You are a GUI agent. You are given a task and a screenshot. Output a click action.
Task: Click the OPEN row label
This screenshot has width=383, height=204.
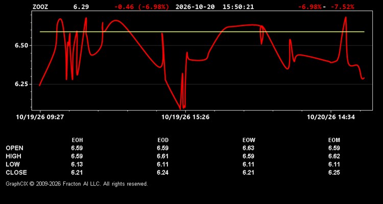coord(15,148)
